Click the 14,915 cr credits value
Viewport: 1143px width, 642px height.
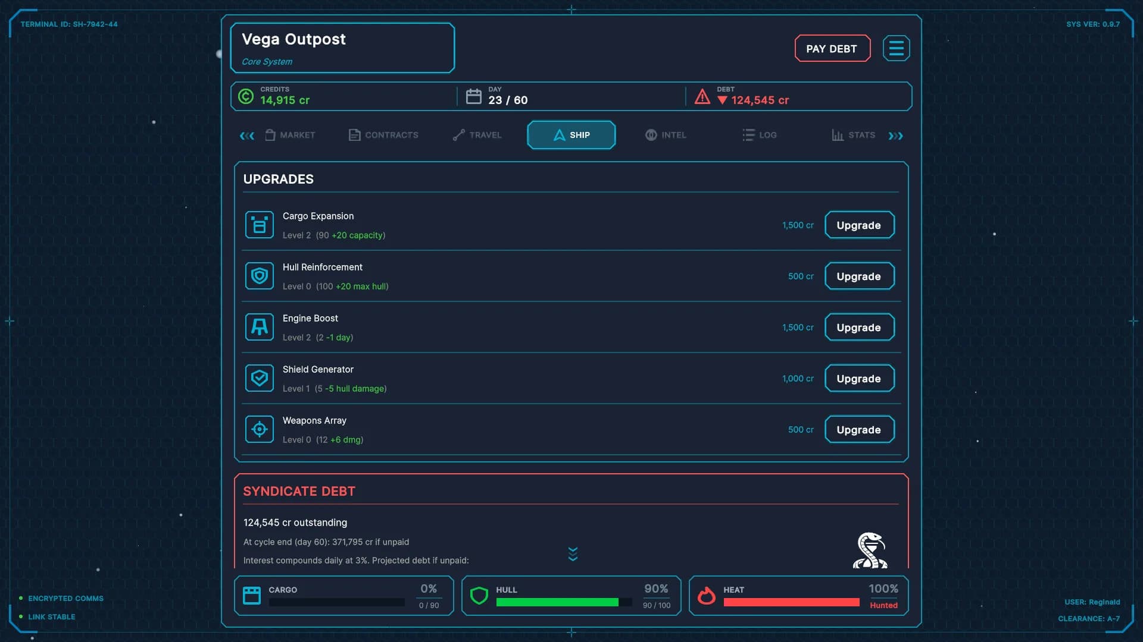[x=285, y=100]
